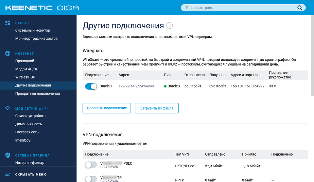Go to Проводной wired settings

25,61
